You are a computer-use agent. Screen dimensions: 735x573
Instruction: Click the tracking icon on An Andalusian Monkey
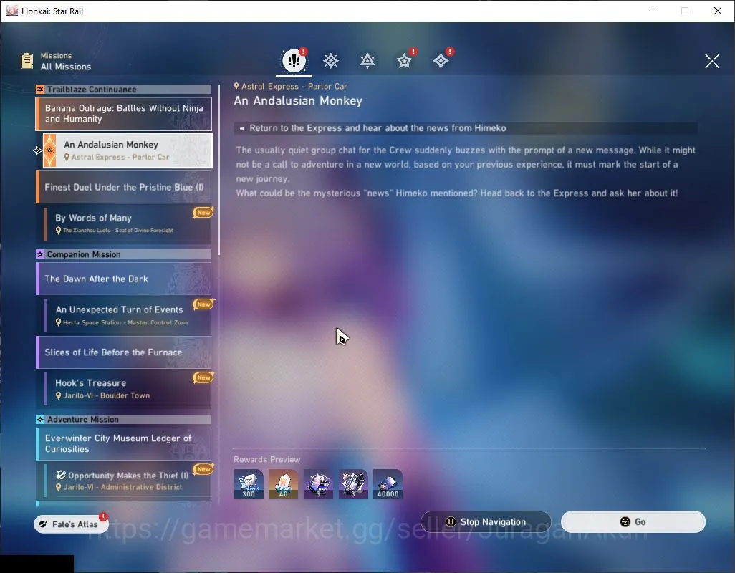point(38,150)
